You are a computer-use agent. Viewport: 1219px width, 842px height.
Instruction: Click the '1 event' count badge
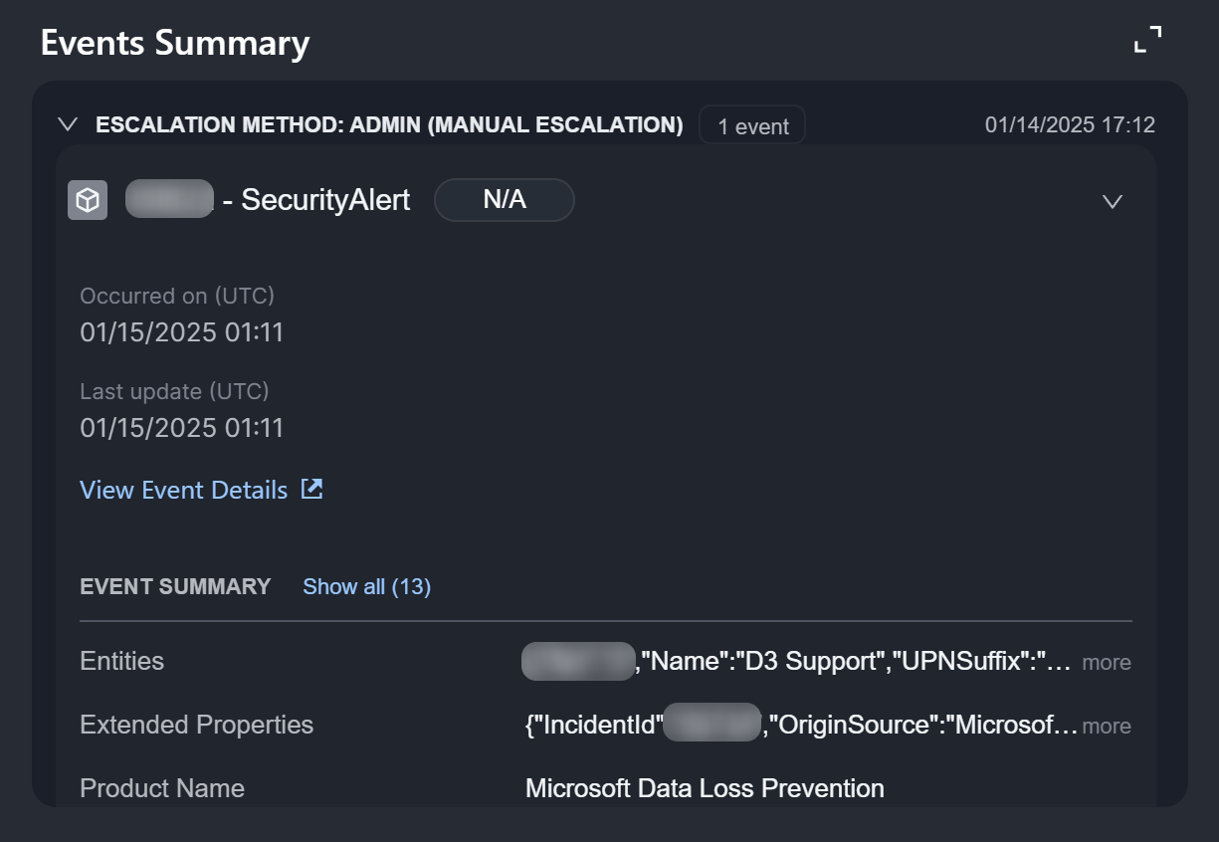752,126
